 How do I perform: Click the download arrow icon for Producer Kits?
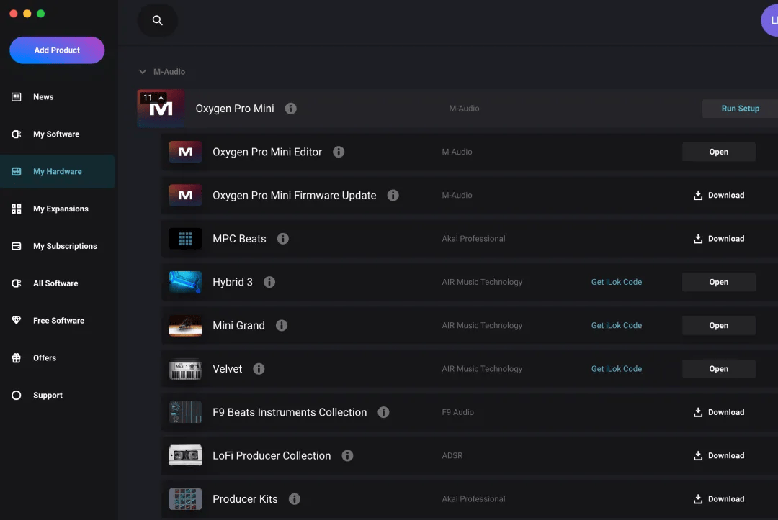point(697,499)
